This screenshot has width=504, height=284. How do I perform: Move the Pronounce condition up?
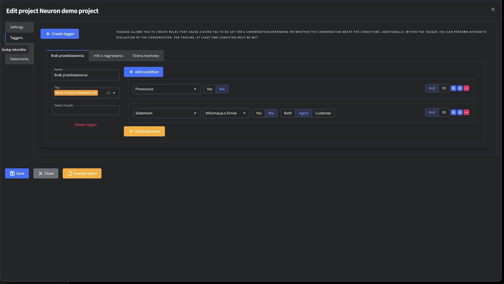coord(453,88)
